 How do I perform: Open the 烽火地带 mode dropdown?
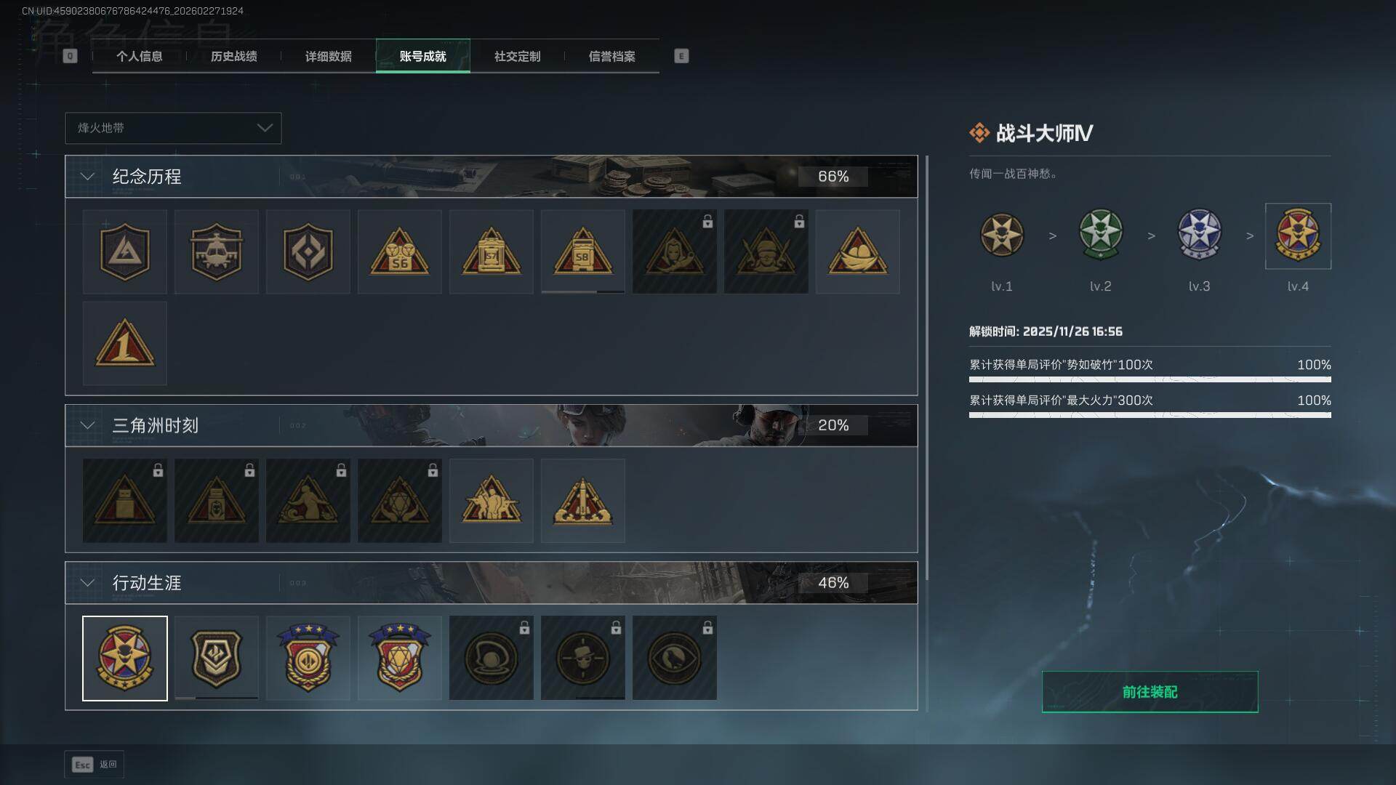pos(173,128)
